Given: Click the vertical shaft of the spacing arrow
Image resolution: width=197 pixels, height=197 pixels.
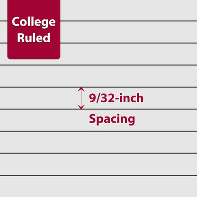Looking at the screenshot, I should click(x=81, y=98).
